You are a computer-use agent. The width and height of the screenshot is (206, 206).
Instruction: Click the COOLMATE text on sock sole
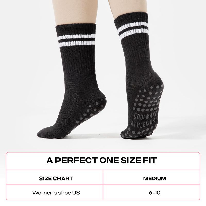pyautogui.click(x=145, y=116)
